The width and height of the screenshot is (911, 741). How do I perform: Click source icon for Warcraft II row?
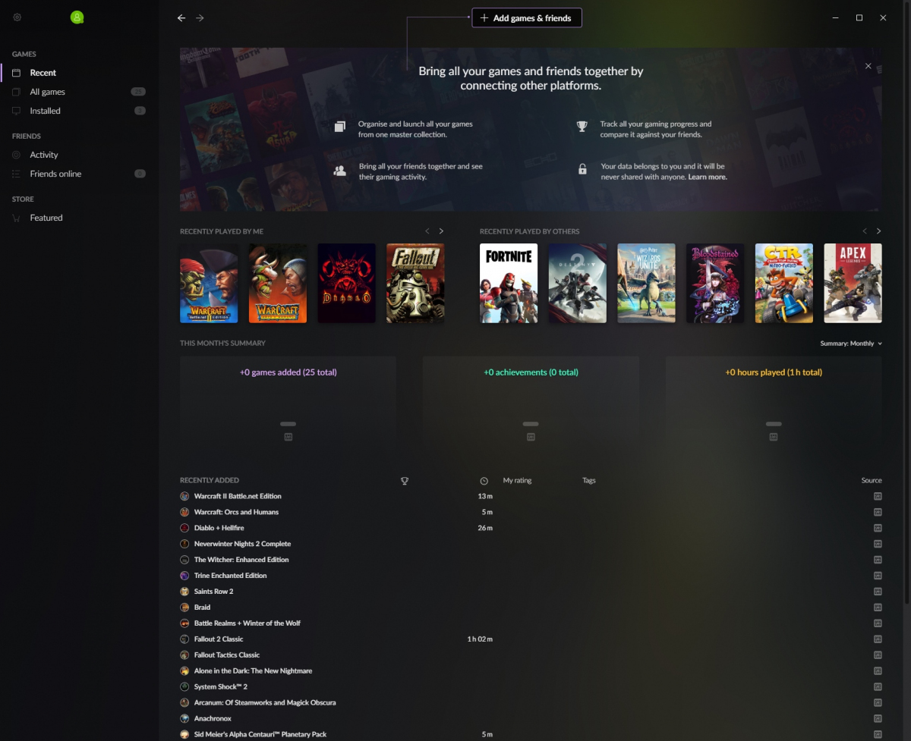coord(878,496)
